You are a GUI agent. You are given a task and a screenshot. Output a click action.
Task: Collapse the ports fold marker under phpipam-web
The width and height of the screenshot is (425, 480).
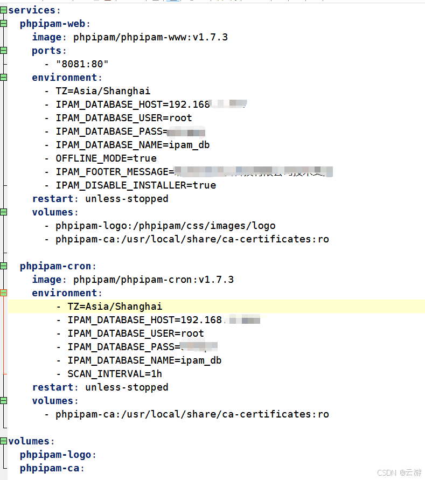(3, 51)
